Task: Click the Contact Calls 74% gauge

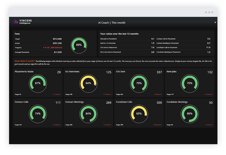Action: (38, 114)
